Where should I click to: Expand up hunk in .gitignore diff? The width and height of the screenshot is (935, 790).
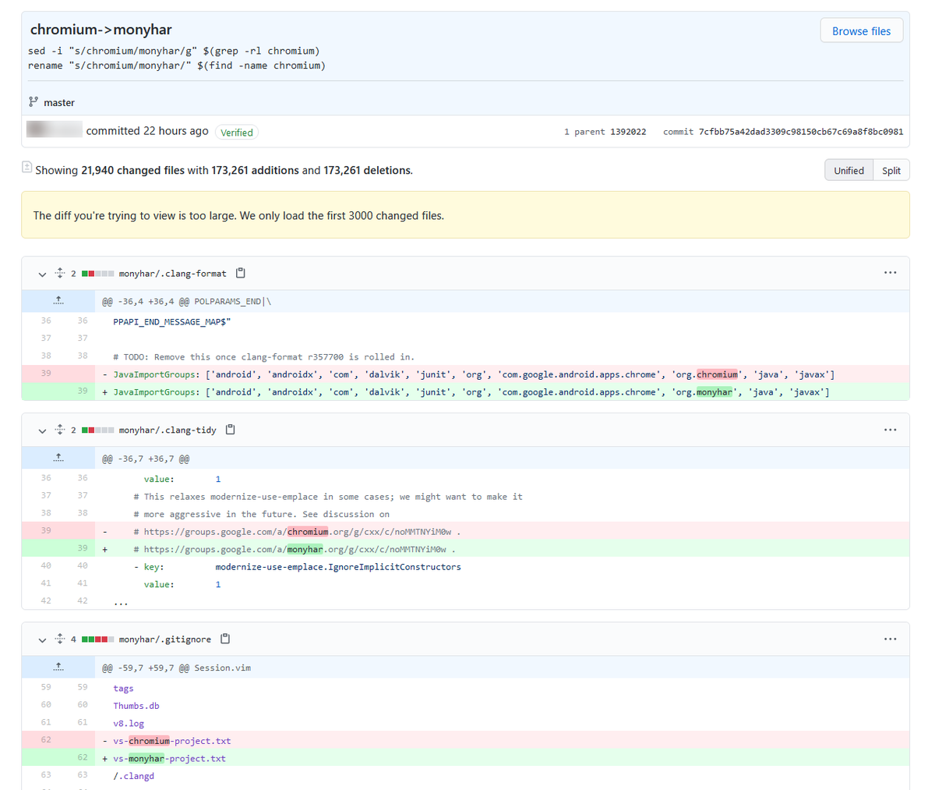(x=58, y=668)
